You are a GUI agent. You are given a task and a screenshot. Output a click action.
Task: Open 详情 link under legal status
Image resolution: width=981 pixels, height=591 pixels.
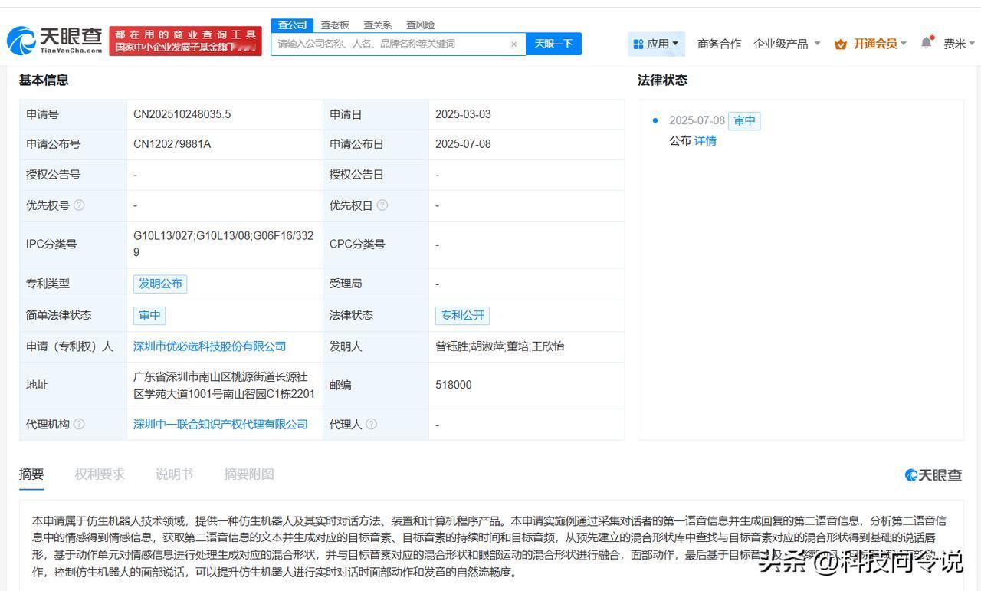(x=705, y=140)
